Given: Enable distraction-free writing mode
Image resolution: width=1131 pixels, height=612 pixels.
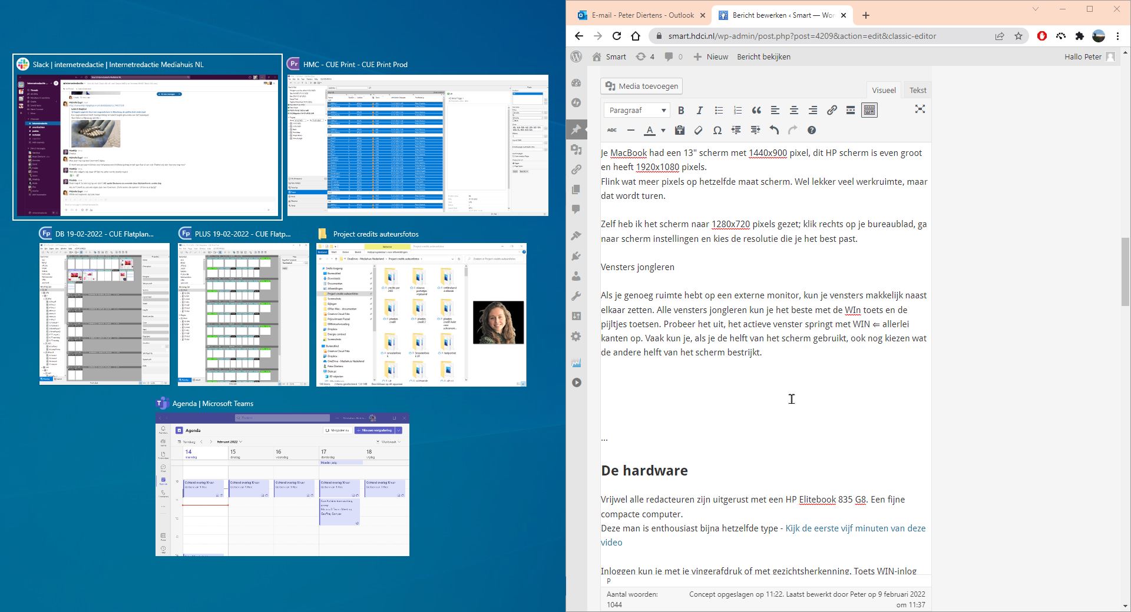Looking at the screenshot, I should tap(920, 109).
